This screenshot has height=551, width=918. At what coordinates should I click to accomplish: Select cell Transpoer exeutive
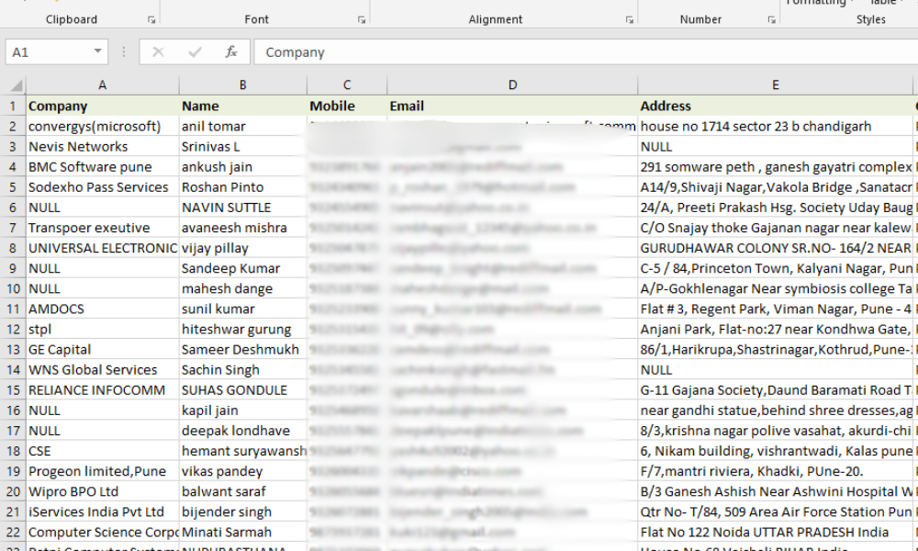[x=103, y=228]
